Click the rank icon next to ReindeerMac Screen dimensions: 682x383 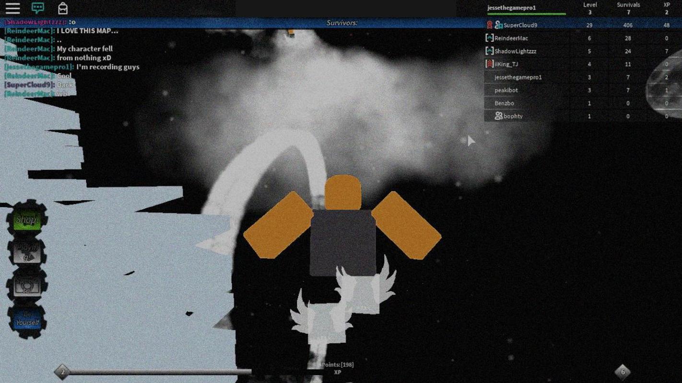pos(489,38)
